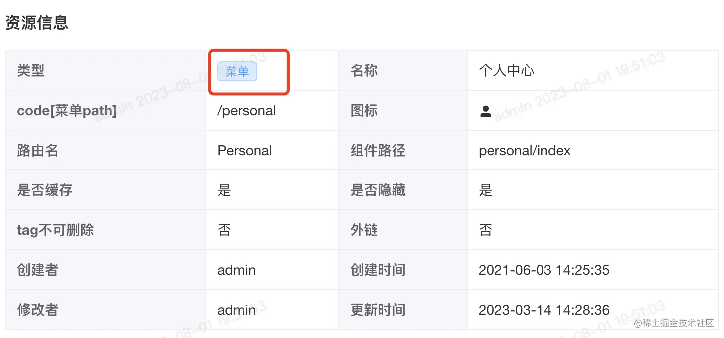Screen dimensions: 724x338
Task: Click the person icon in 图标 row
Action: 485,111
